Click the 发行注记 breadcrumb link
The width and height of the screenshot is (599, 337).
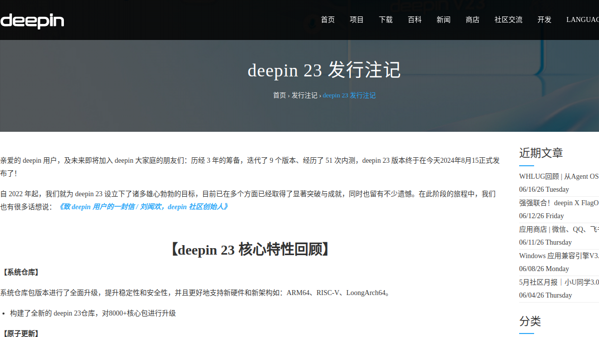(x=304, y=95)
